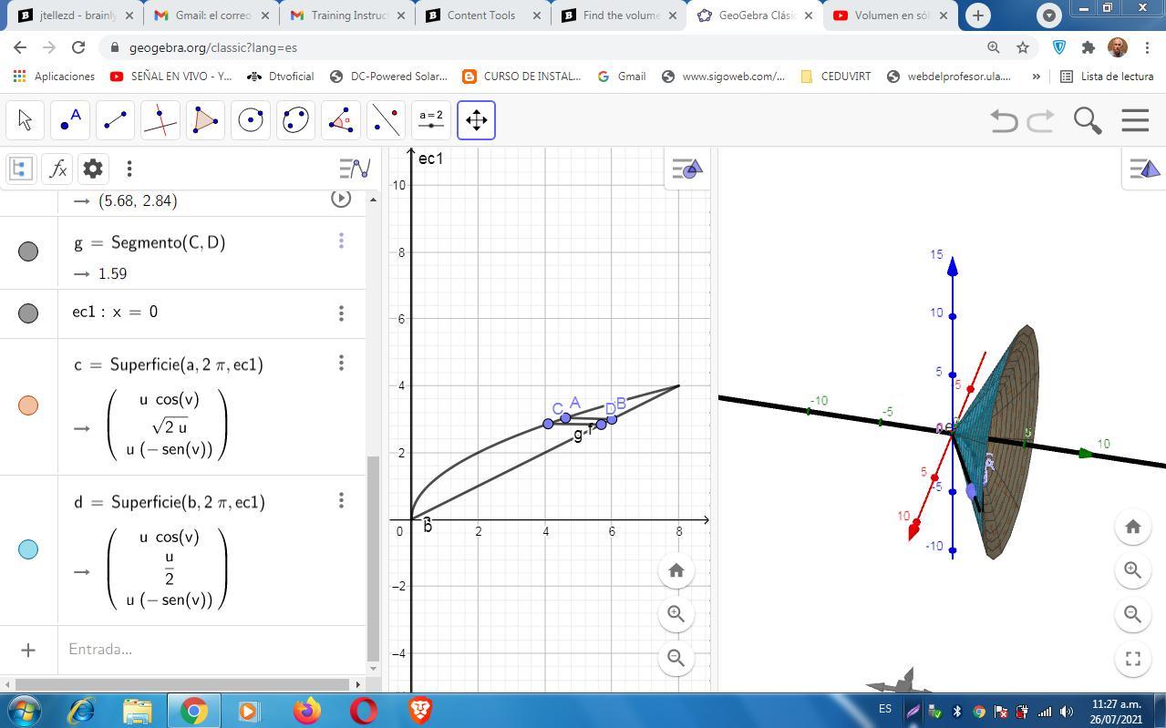Enter fullscreen from 3D view
The height and width of the screenshot is (728, 1166).
click(1133, 658)
